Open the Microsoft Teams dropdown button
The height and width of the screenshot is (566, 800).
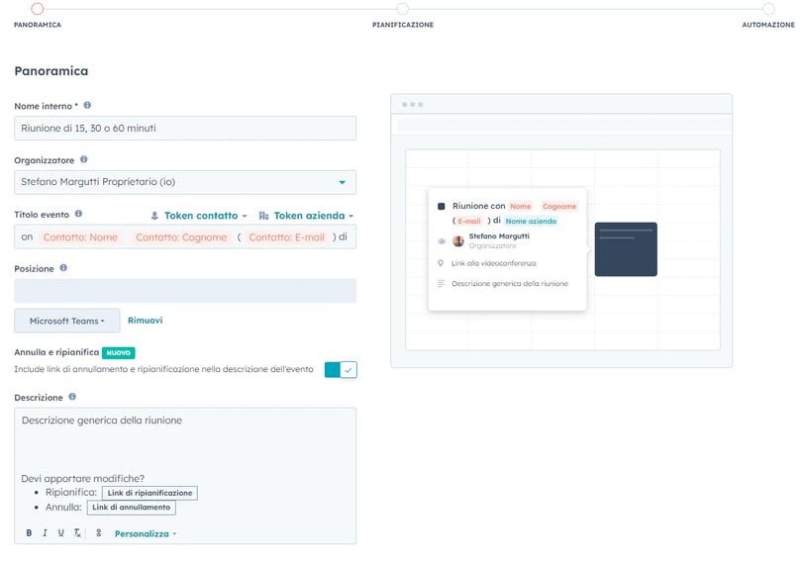66,321
